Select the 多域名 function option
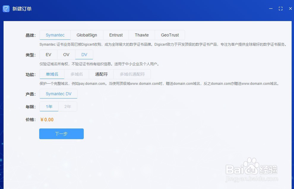Screen dimensions: 294x189 point(77,74)
